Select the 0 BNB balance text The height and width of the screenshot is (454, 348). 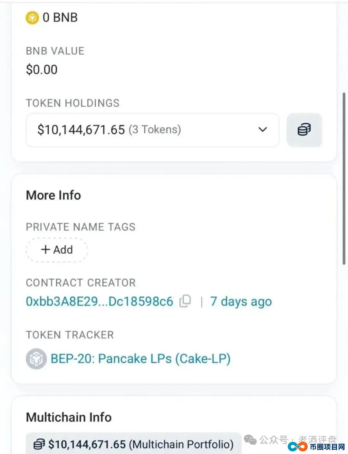click(60, 17)
